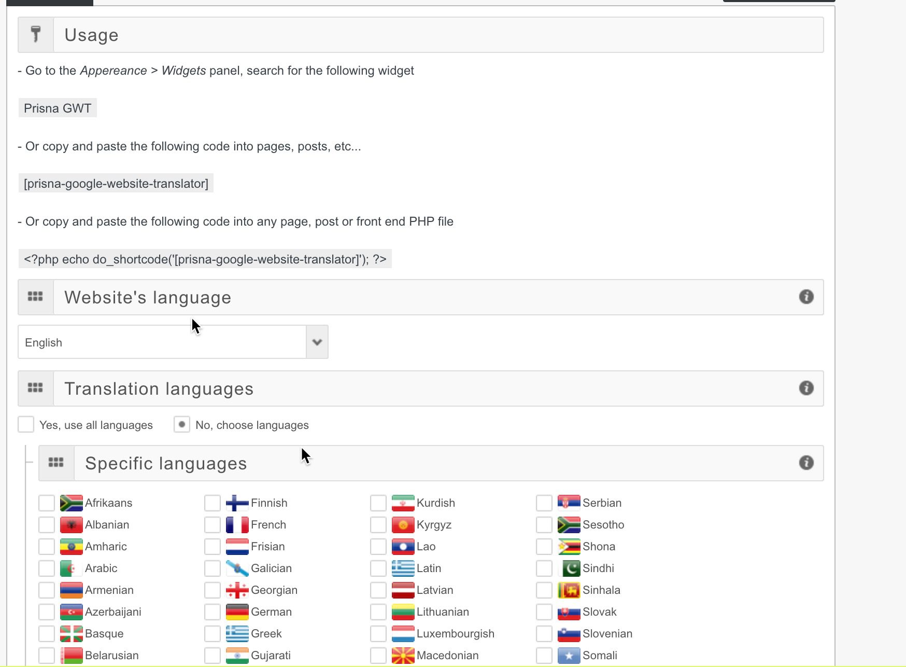Click the French flag icon
The height and width of the screenshot is (667, 906).
[x=237, y=524]
